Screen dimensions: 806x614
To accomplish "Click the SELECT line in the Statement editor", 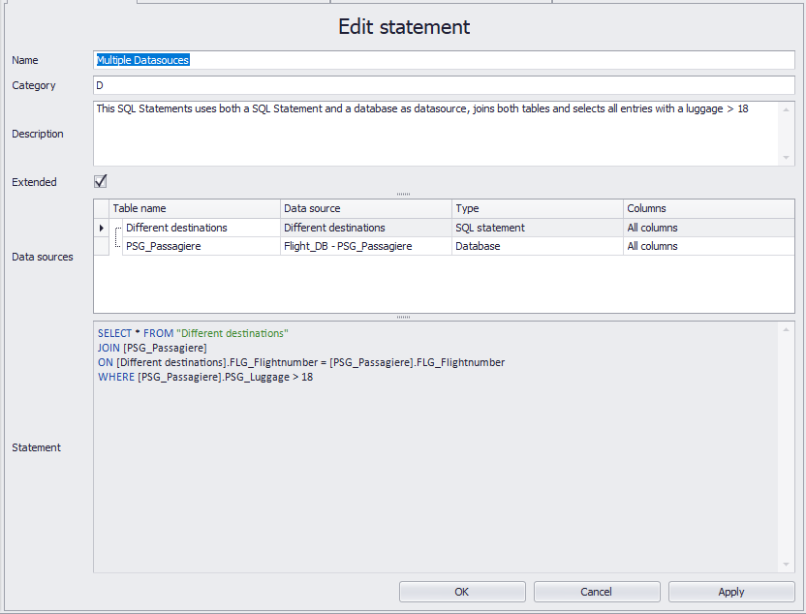I will pyautogui.click(x=193, y=333).
